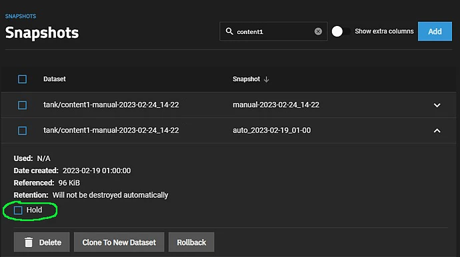Focus the snapshot search input field
The width and height of the screenshot is (460, 257).
273,31
